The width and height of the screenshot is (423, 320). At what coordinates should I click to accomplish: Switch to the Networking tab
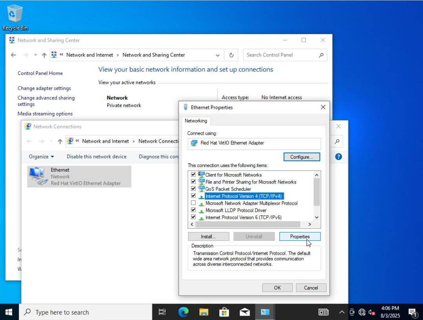point(196,121)
